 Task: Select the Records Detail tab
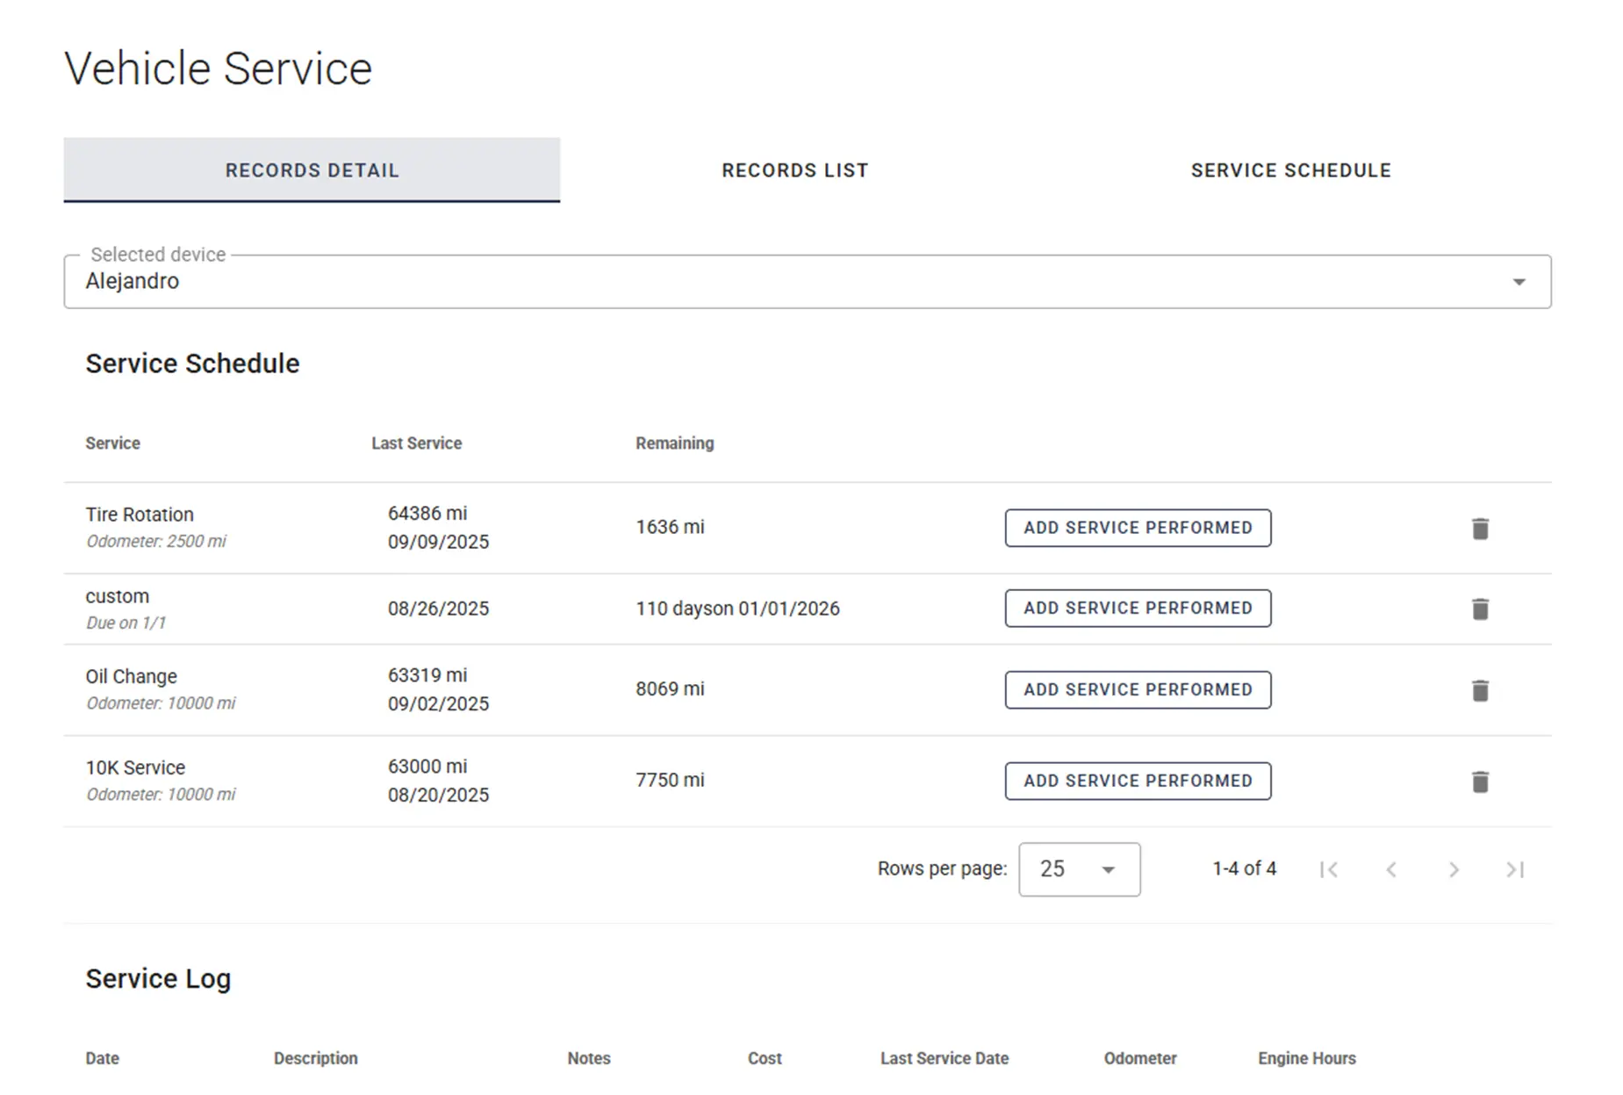(x=312, y=169)
